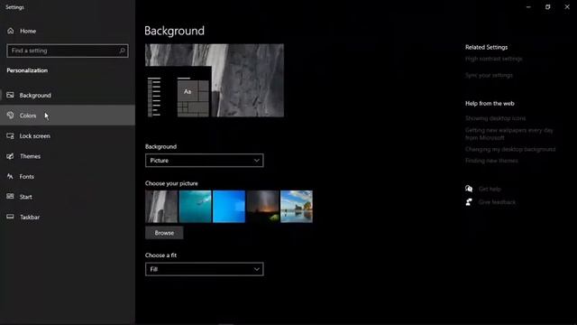The height and width of the screenshot is (325, 577).
Task: Click the Fonts icon
Action: click(x=10, y=177)
